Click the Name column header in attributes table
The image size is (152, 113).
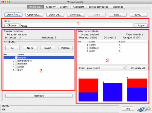tap(46, 55)
